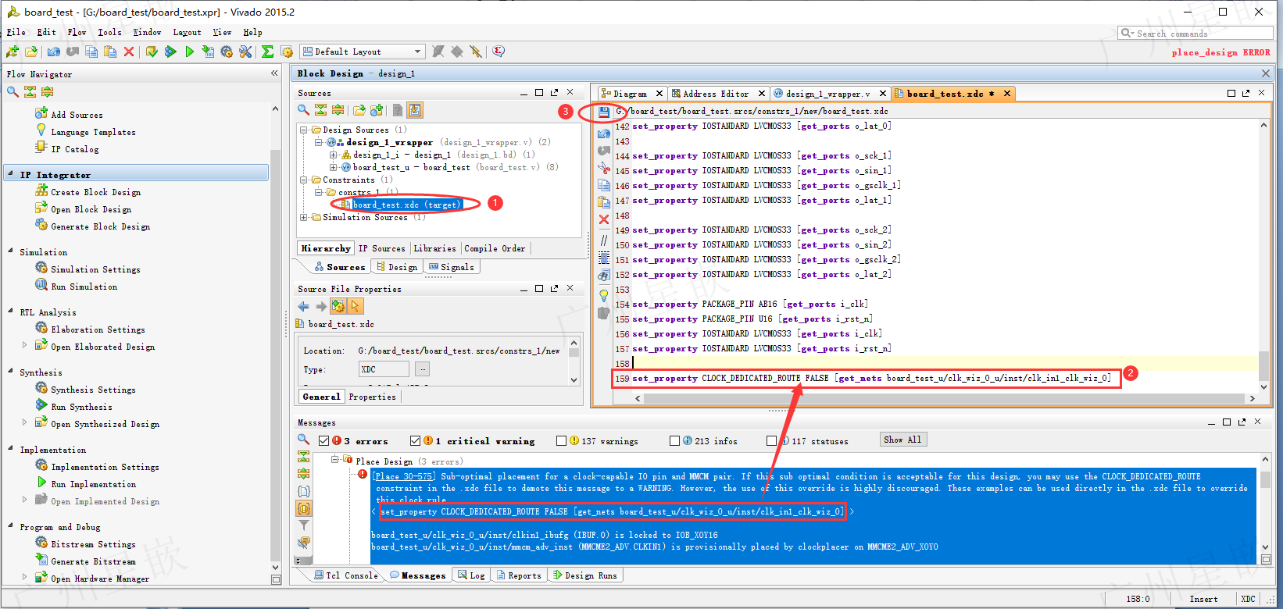Screen dimensions: 1283x609
Task: Save the board_test.xdc file with disk icon
Action: pyautogui.click(x=604, y=112)
